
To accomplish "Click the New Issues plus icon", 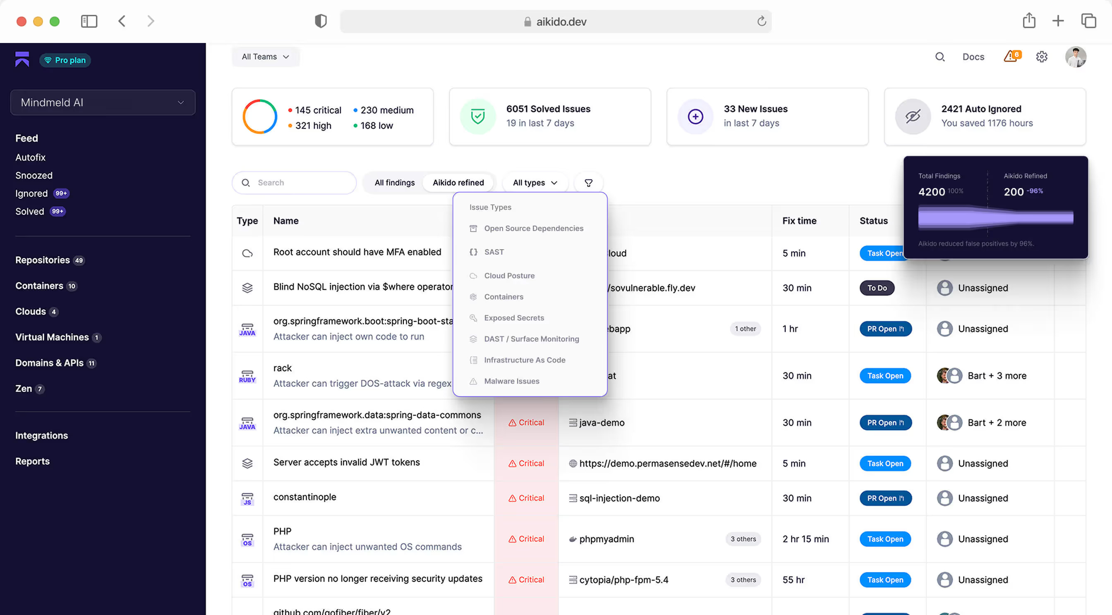I will click(x=695, y=117).
